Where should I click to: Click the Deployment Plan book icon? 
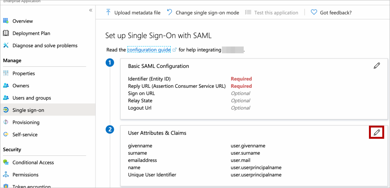[6, 33]
